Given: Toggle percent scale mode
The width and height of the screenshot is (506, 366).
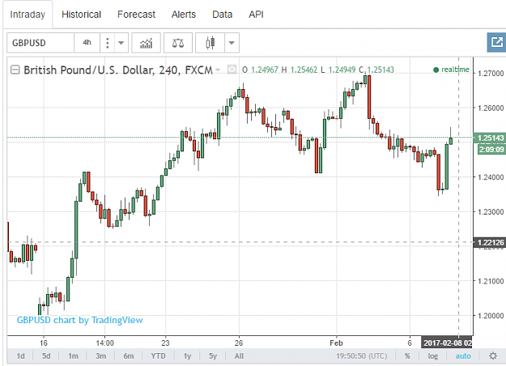Looking at the screenshot, I should click(407, 356).
